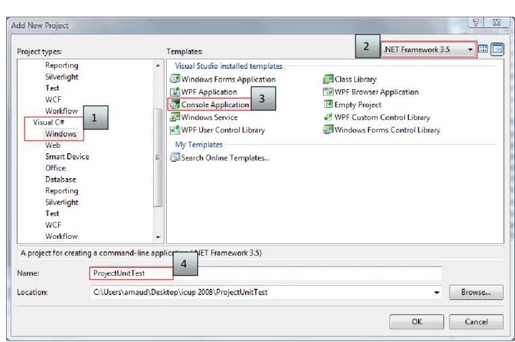Viewport: 515px width, 342px height.
Task: Select the WPF Custom Control Library icon
Action: [x=328, y=117]
